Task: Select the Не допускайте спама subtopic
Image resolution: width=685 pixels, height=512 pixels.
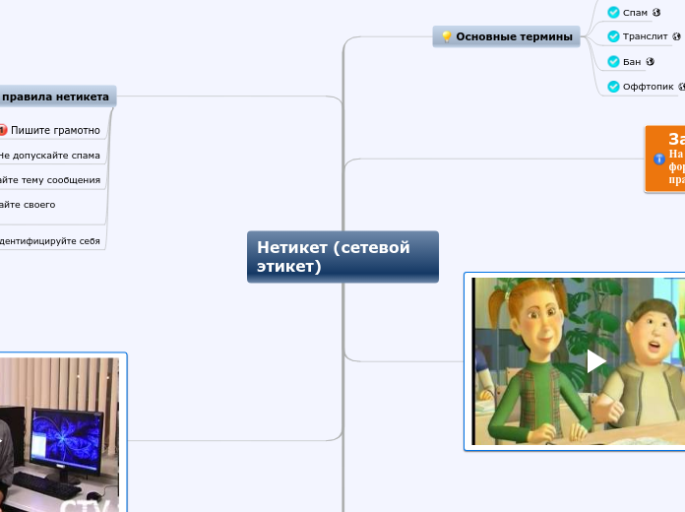Action: [x=50, y=156]
